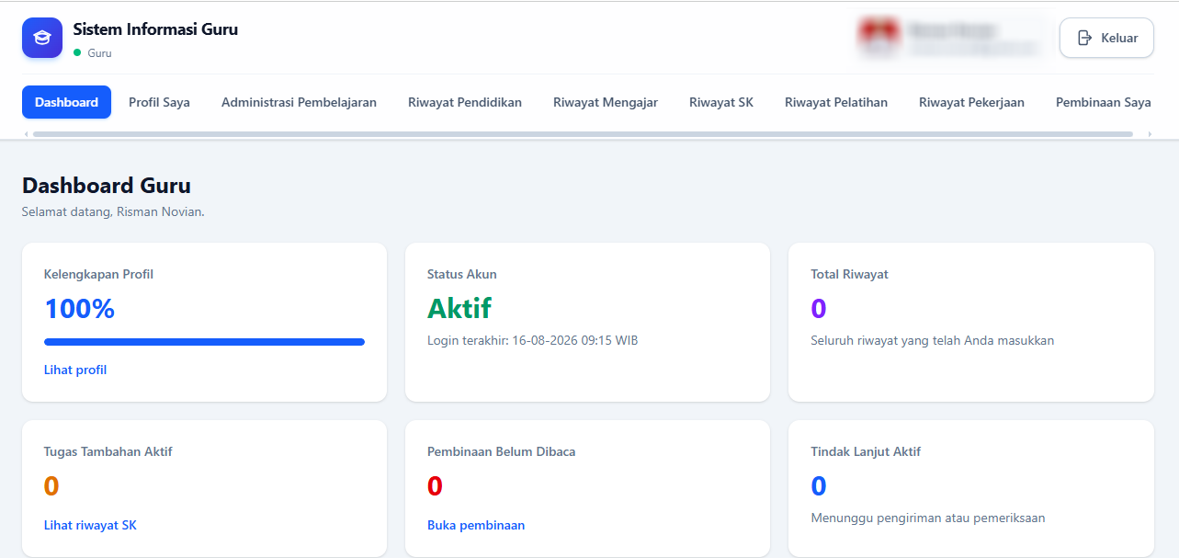Click the Aktif account status text
This screenshot has height=558, width=1179.
tap(459, 309)
